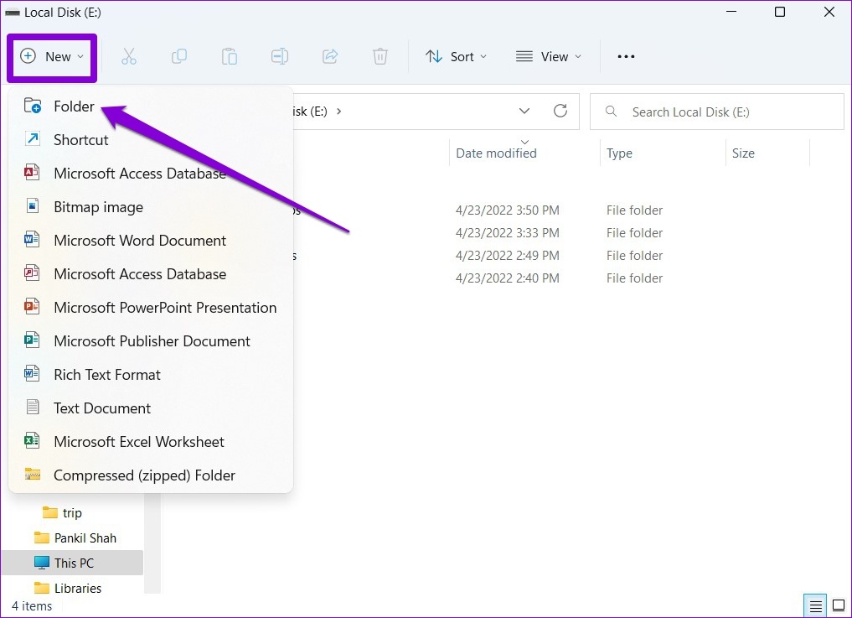The height and width of the screenshot is (618, 852).
Task: Select This PC in the sidebar
Action: click(x=75, y=563)
